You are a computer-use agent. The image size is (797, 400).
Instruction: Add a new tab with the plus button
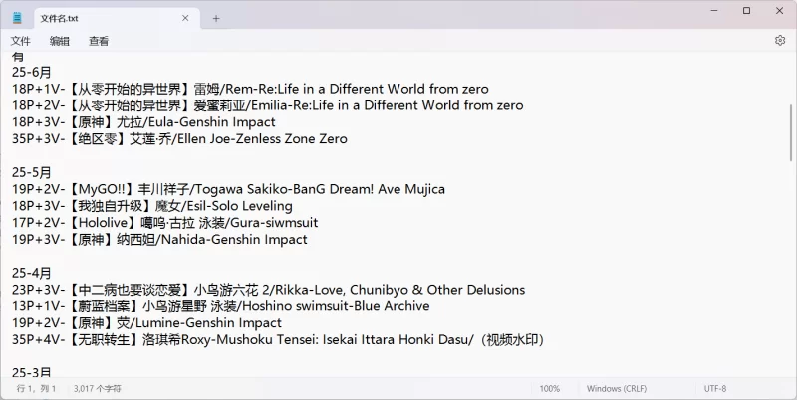216,18
